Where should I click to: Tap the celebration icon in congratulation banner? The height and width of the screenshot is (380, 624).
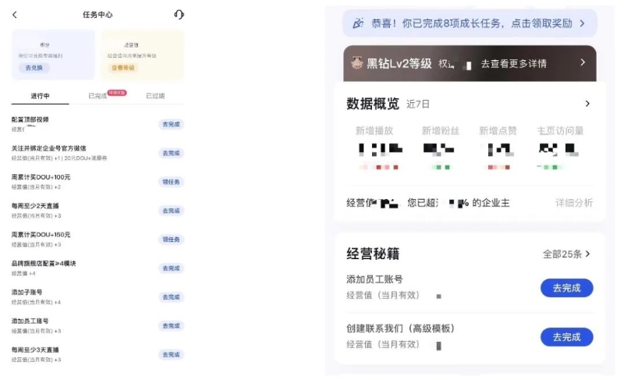click(x=358, y=23)
